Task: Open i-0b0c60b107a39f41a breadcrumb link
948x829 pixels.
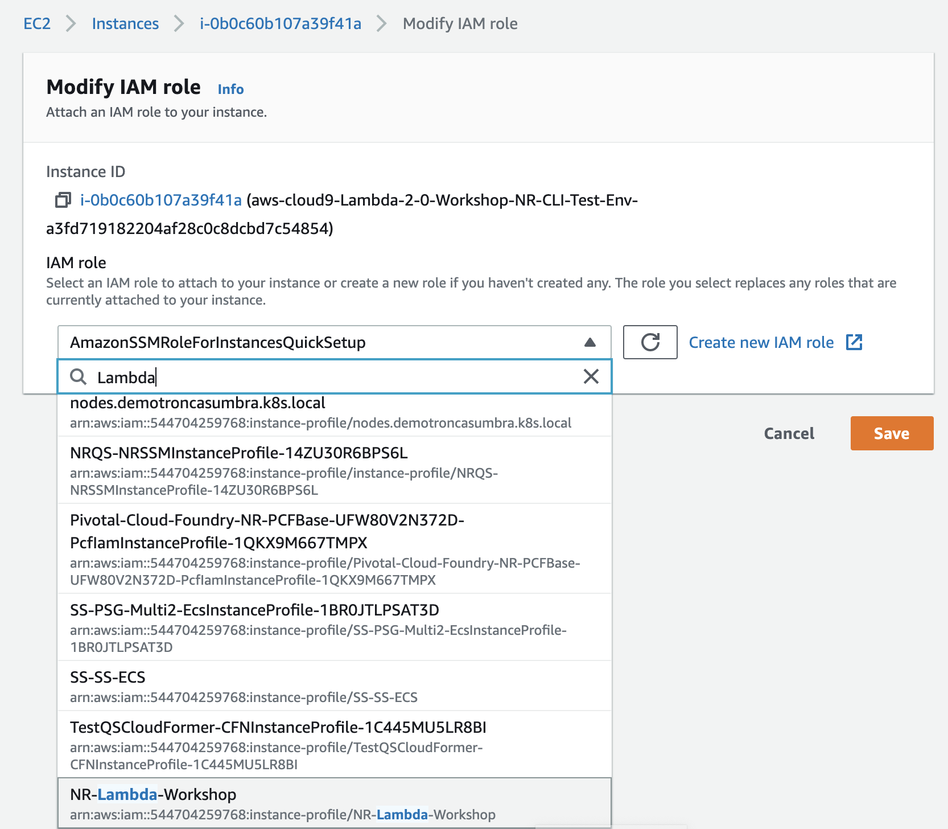Action: [280, 23]
